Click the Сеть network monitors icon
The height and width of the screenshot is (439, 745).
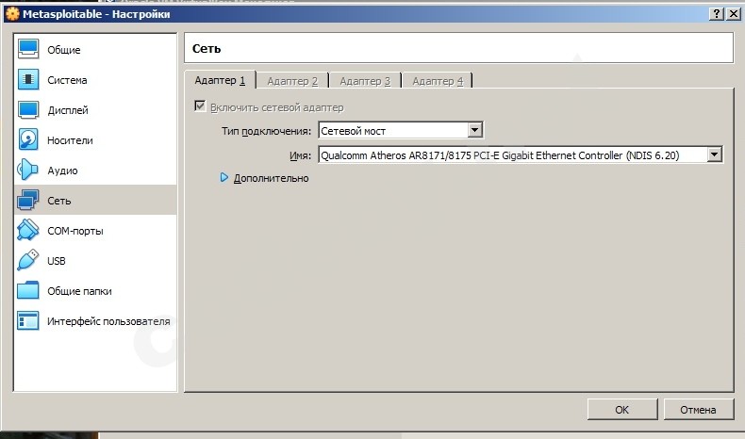[x=28, y=200]
